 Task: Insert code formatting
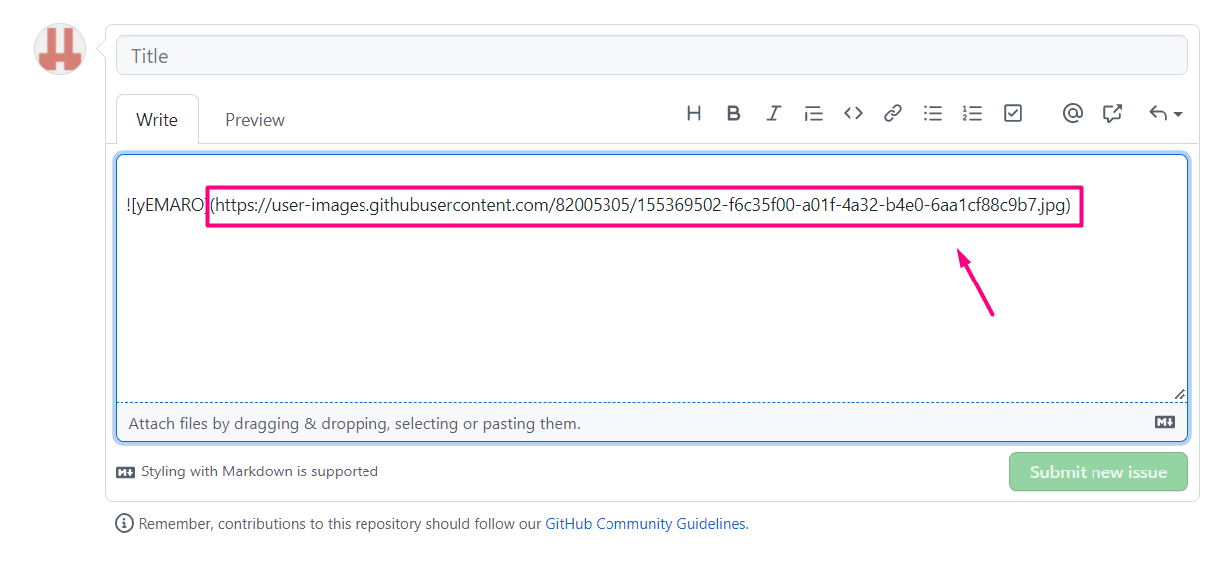click(853, 113)
